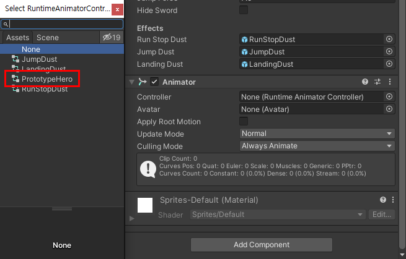
Task: Select JumpDust controller
Action: point(62,59)
